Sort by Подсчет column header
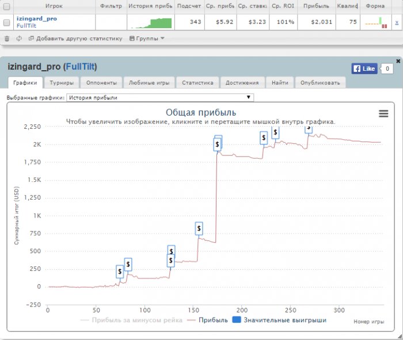Viewport: 403px width, 340px height. click(189, 6)
